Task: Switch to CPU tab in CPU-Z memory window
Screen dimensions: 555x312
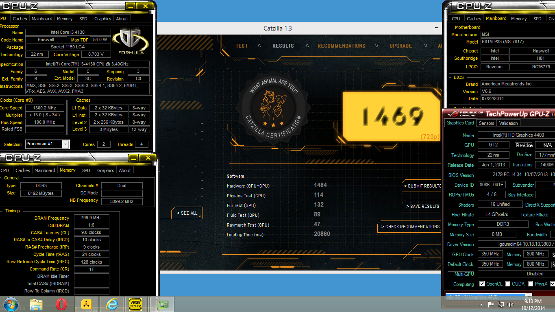Action: tap(5, 170)
